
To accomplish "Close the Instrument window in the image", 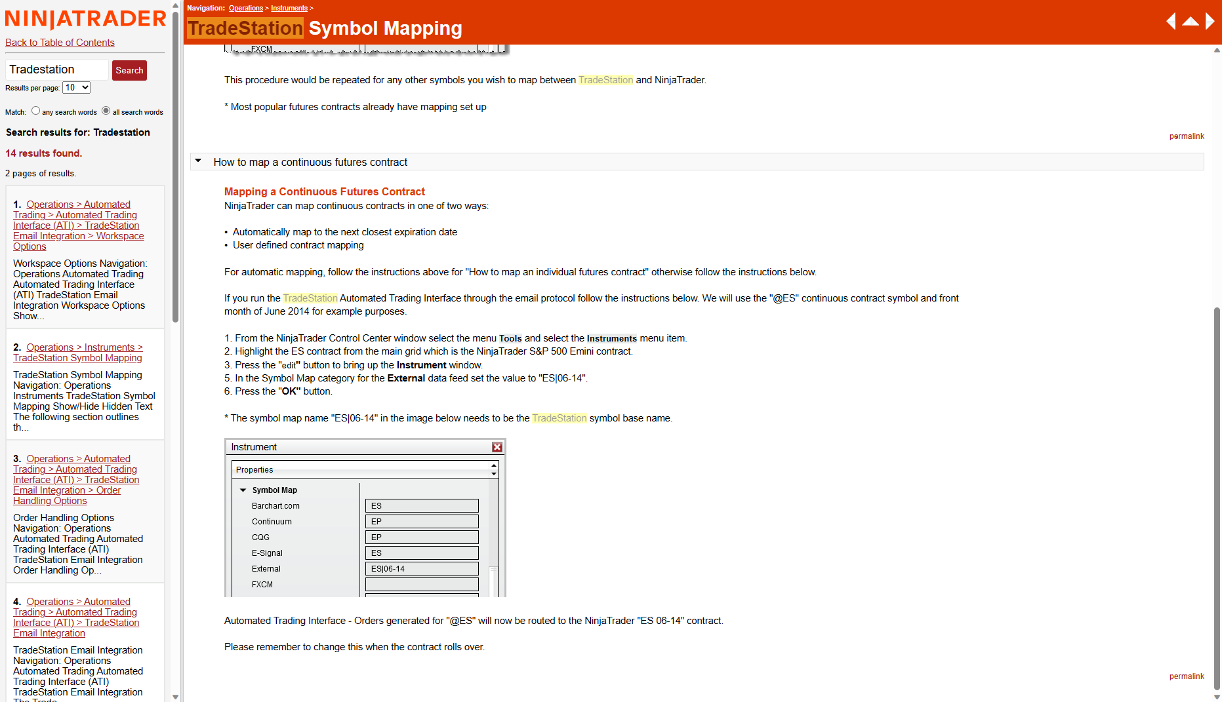I will (497, 447).
